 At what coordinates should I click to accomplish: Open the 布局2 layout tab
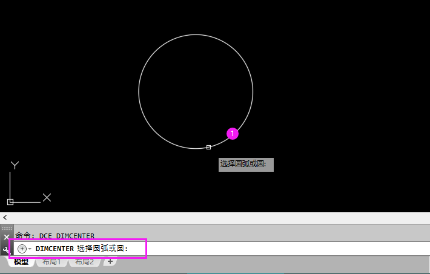point(84,262)
